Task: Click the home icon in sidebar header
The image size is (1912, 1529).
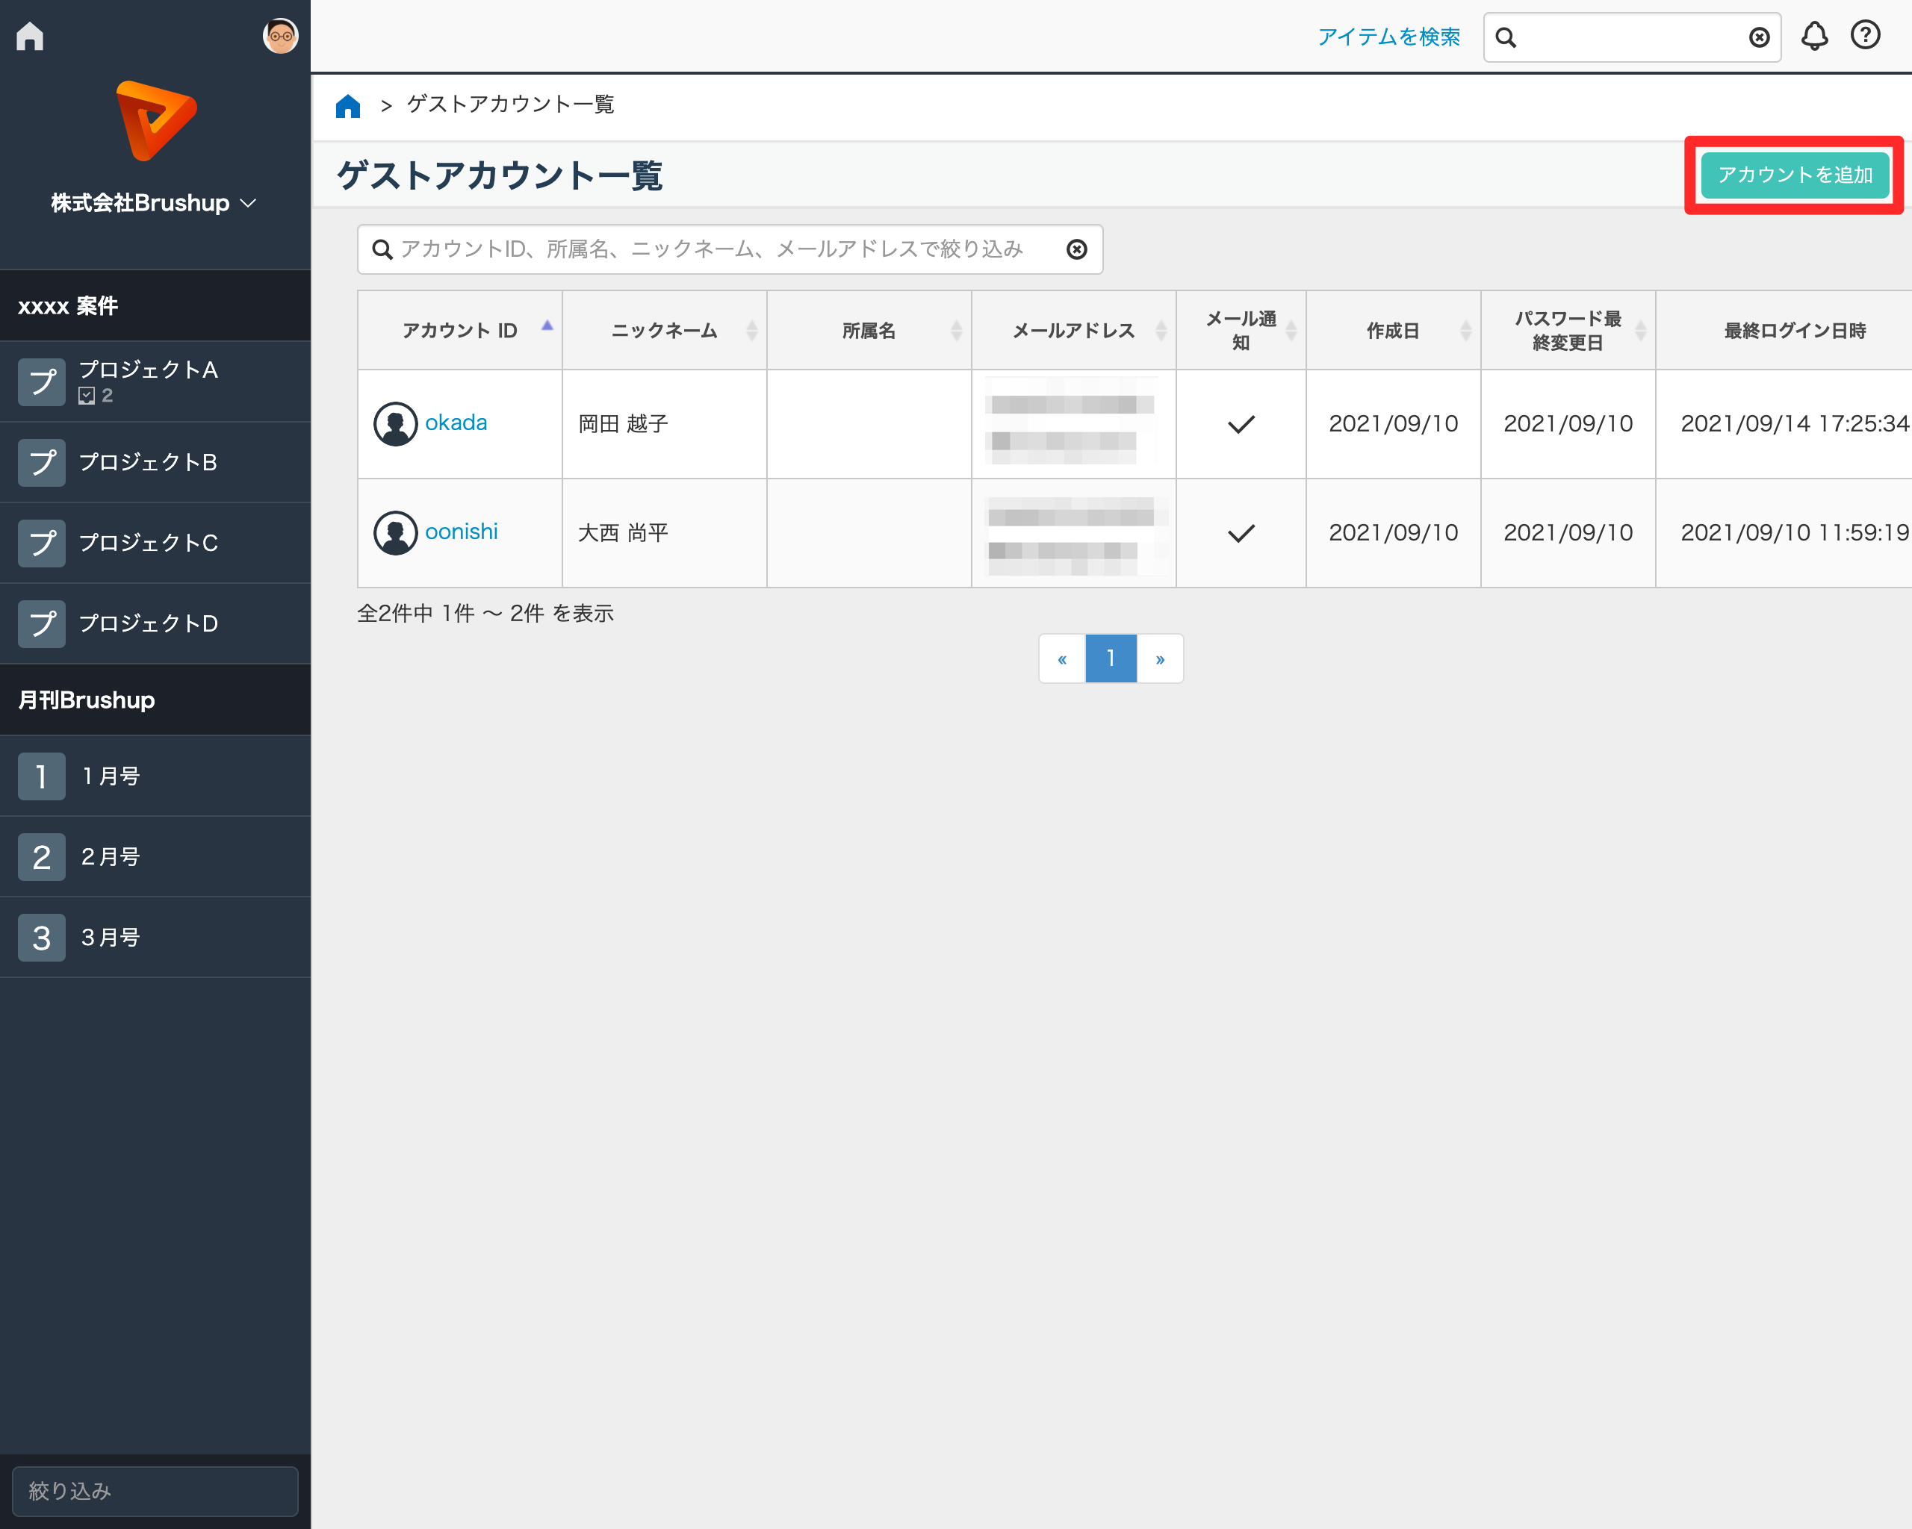Action: click(x=29, y=37)
